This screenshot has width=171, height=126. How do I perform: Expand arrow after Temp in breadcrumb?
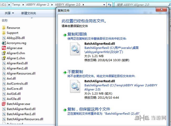tap(23, 5)
